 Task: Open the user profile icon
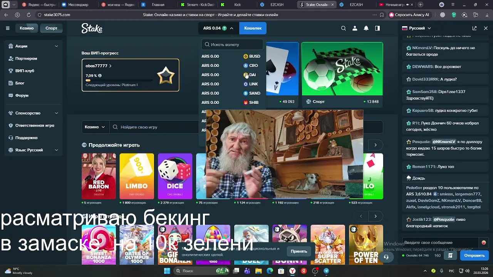(x=355, y=28)
